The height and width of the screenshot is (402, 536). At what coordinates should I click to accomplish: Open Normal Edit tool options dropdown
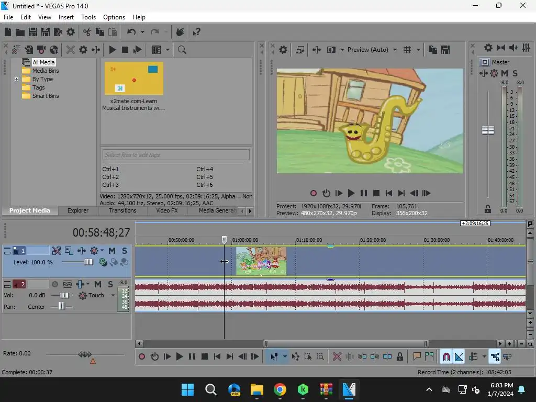pyautogui.click(x=285, y=357)
